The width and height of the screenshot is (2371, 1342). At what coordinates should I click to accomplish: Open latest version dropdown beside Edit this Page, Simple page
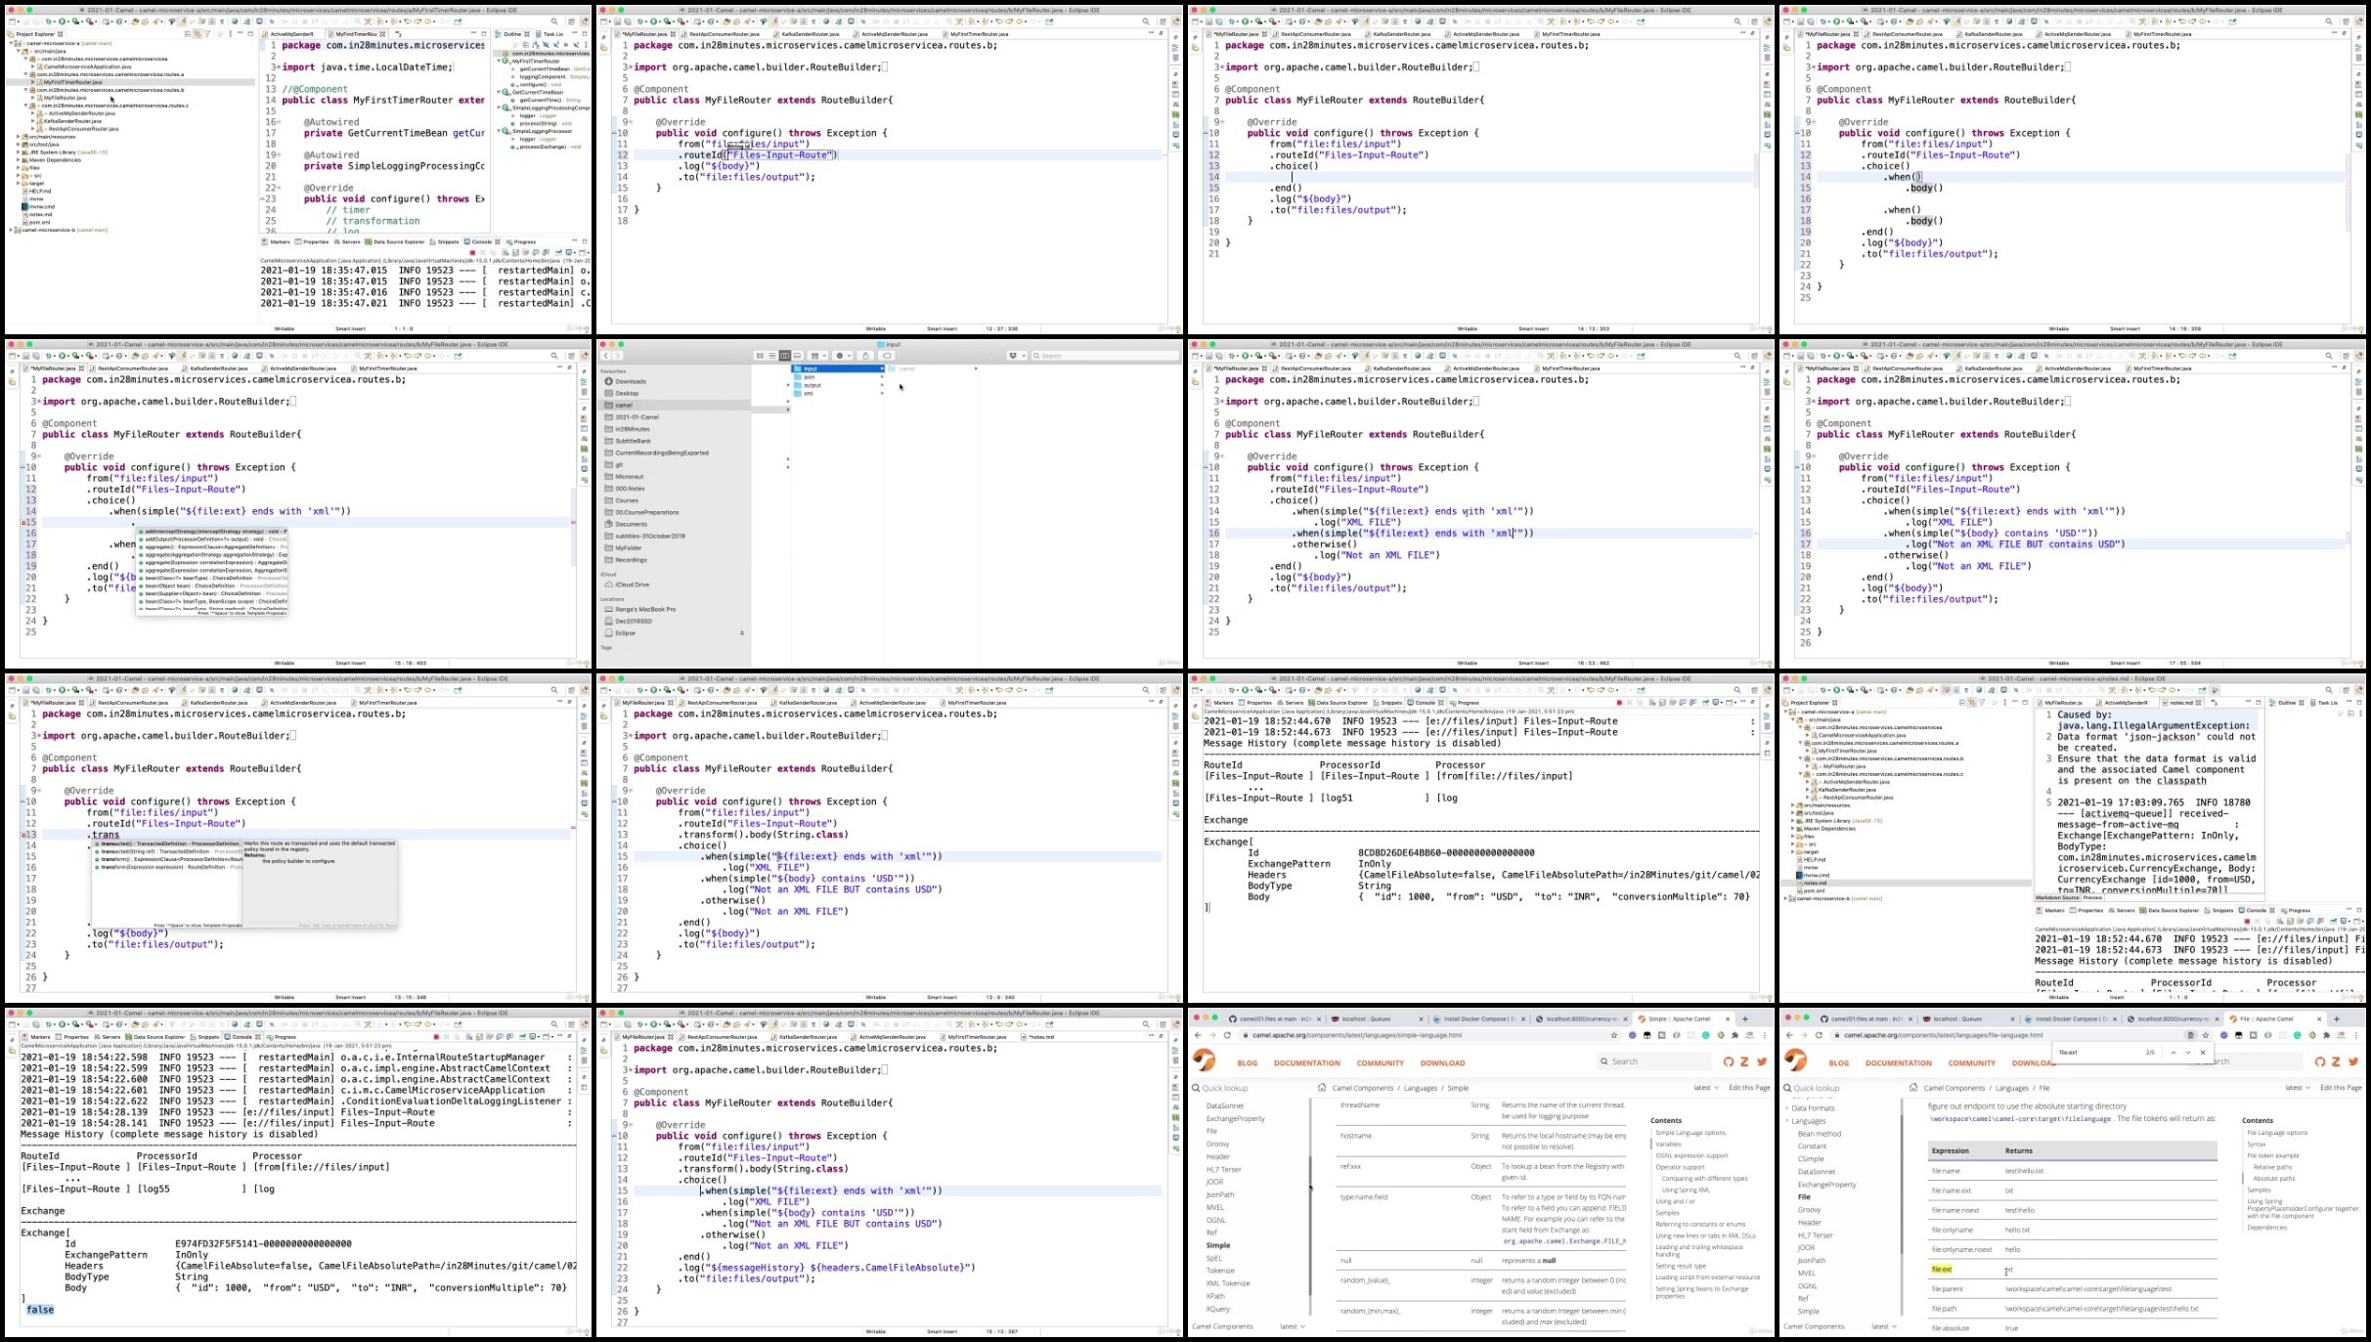click(x=1707, y=1087)
